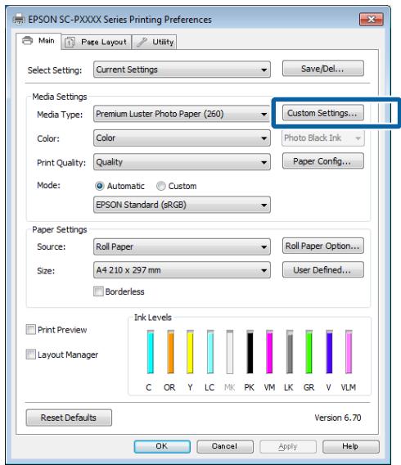Viewport: 401px width, 465px height.
Task: Click the Reset Defaults button
Action: (x=69, y=418)
